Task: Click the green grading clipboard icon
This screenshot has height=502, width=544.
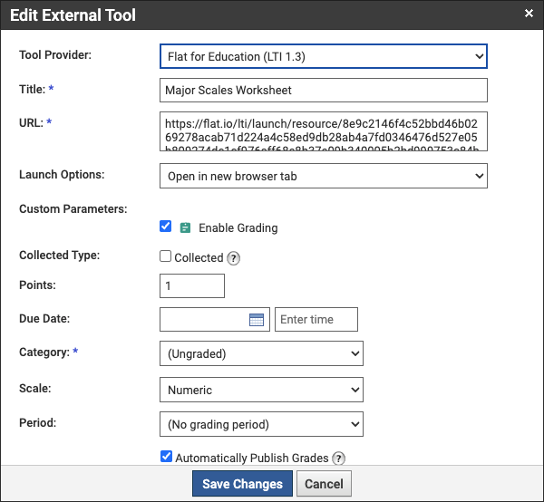Action: [x=185, y=227]
